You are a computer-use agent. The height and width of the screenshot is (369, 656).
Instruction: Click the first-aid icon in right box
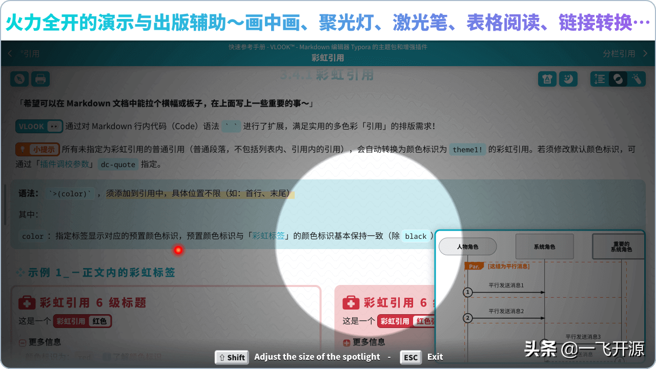click(x=351, y=302)
